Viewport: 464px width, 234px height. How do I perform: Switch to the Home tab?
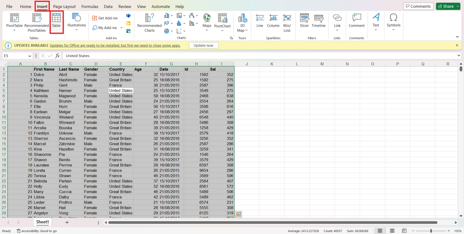(x=25, y=6)
